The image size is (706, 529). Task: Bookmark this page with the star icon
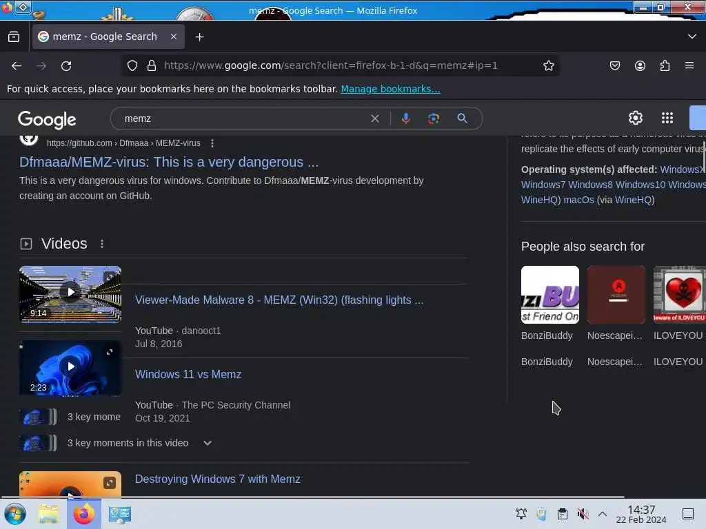point(548,65)
